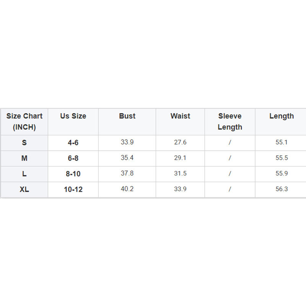Click the 35.4 bust measurement cell
This screenshot has height=306, width=306.
(x=127, y=158)
